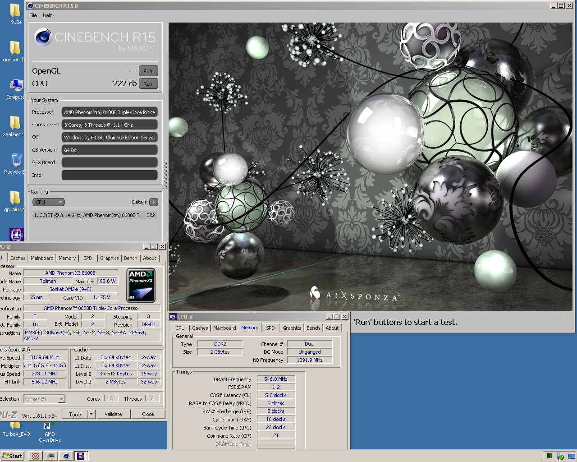The width and height of the screenshot is (577, 462).
Task: Switch to CPU tab in right CPU-Z window
Action: click(180, 328)
